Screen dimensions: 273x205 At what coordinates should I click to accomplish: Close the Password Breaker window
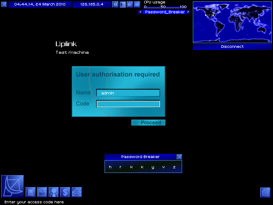tap(179, 157)
